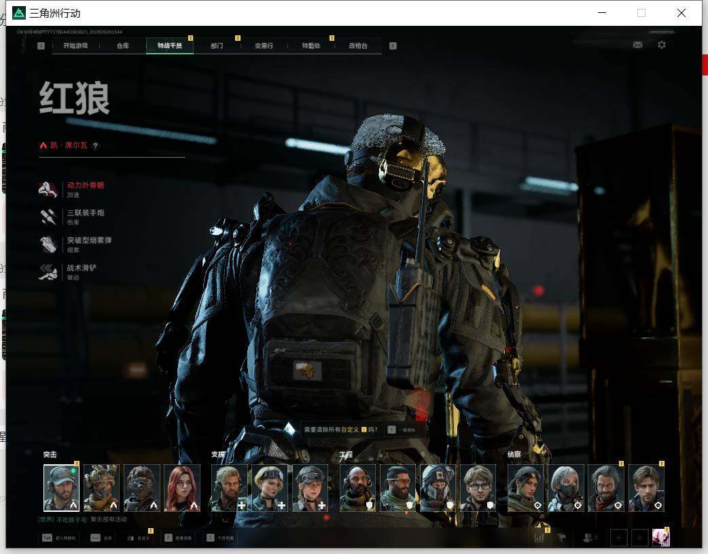This screenshot has height=554, width=708.
Task: Select the 特战干员 tab
Action: pos(170,46)
